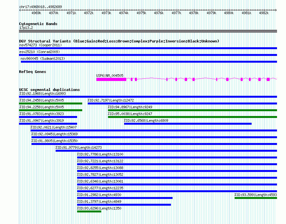286x224 pixels.
Task: Open the DGV Structural Variants track title
Action: [119, 41]
